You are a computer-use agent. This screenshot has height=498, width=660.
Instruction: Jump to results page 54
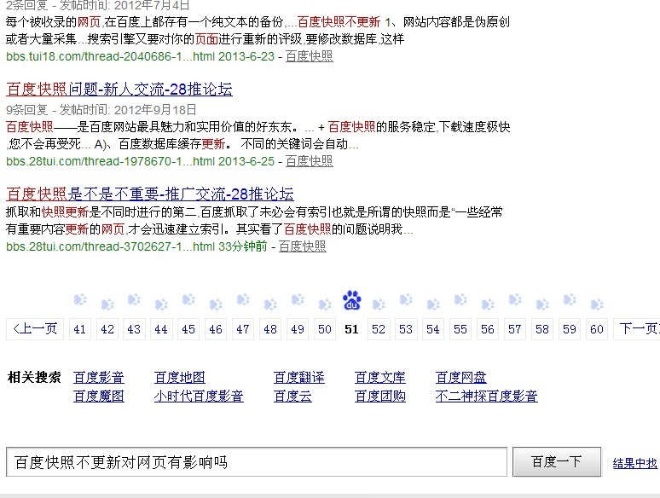point(433,329)
